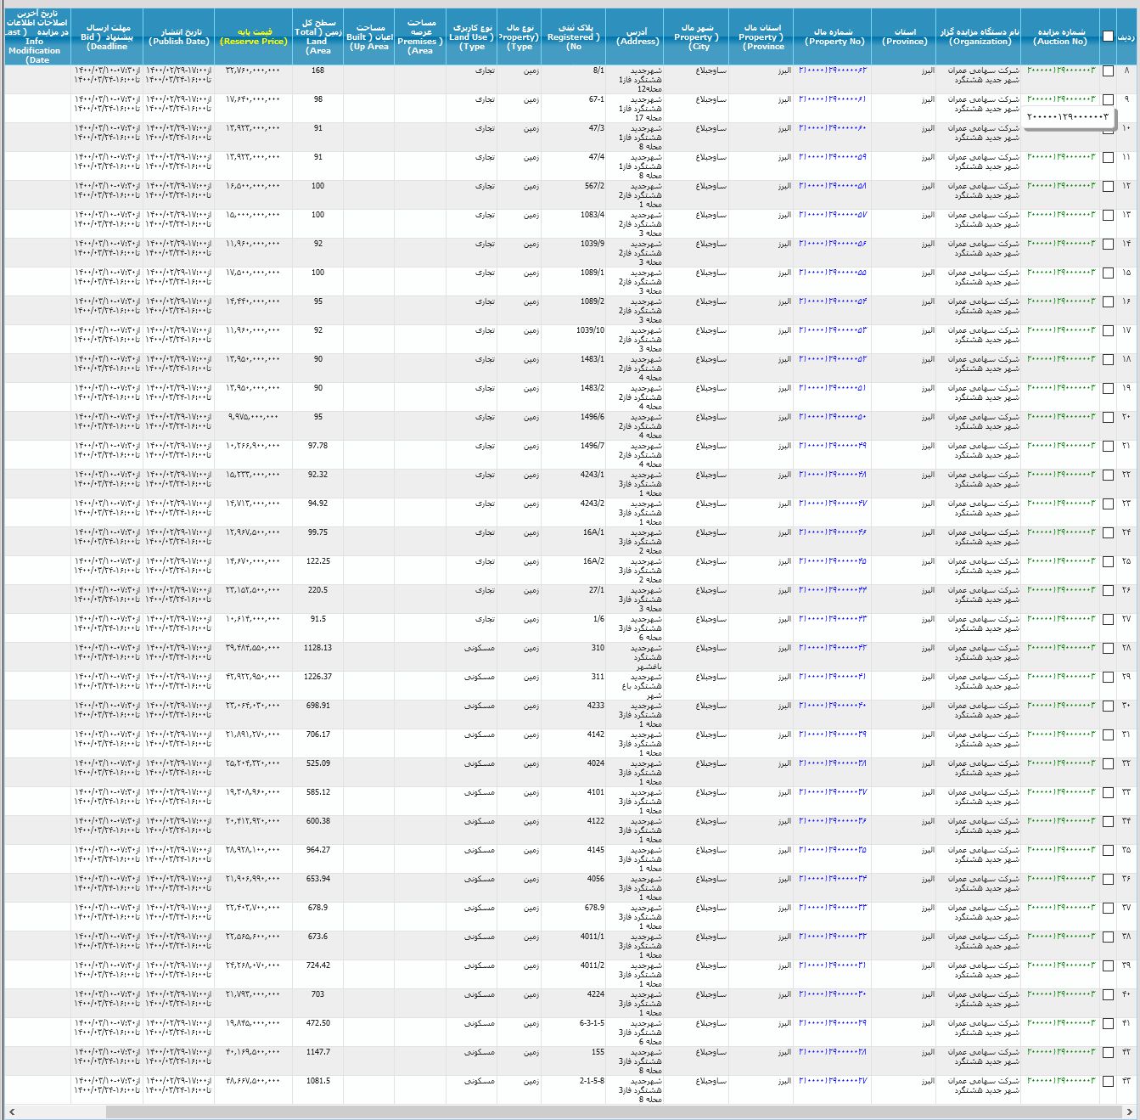Tick checkbox for the 47/4 plate row
This screenshot has width=1140, height=1120.
point(1108,158)
